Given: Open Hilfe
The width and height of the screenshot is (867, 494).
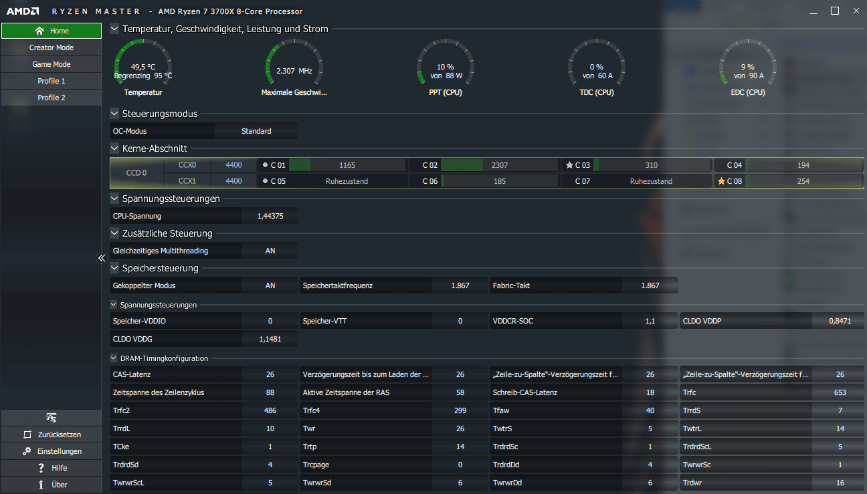Looking at the screenshot, I should pyautogui.click(x=52, y=468).
